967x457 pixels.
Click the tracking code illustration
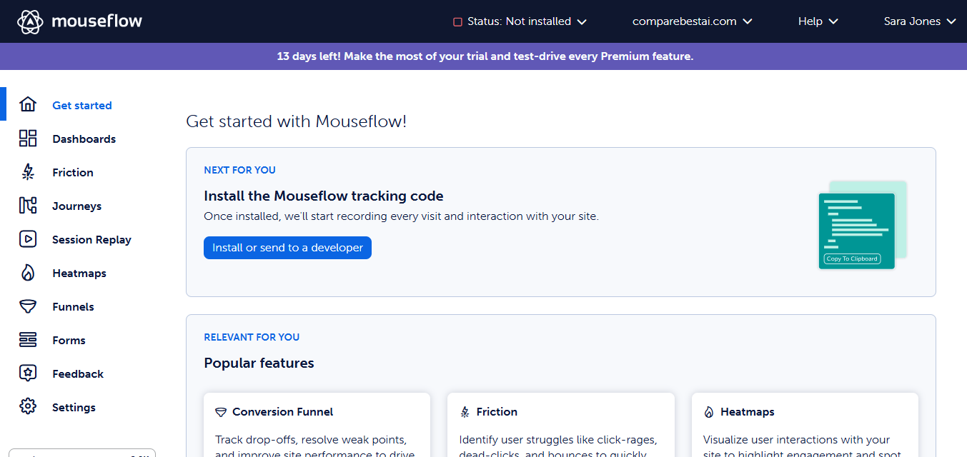tap(863, 225)
